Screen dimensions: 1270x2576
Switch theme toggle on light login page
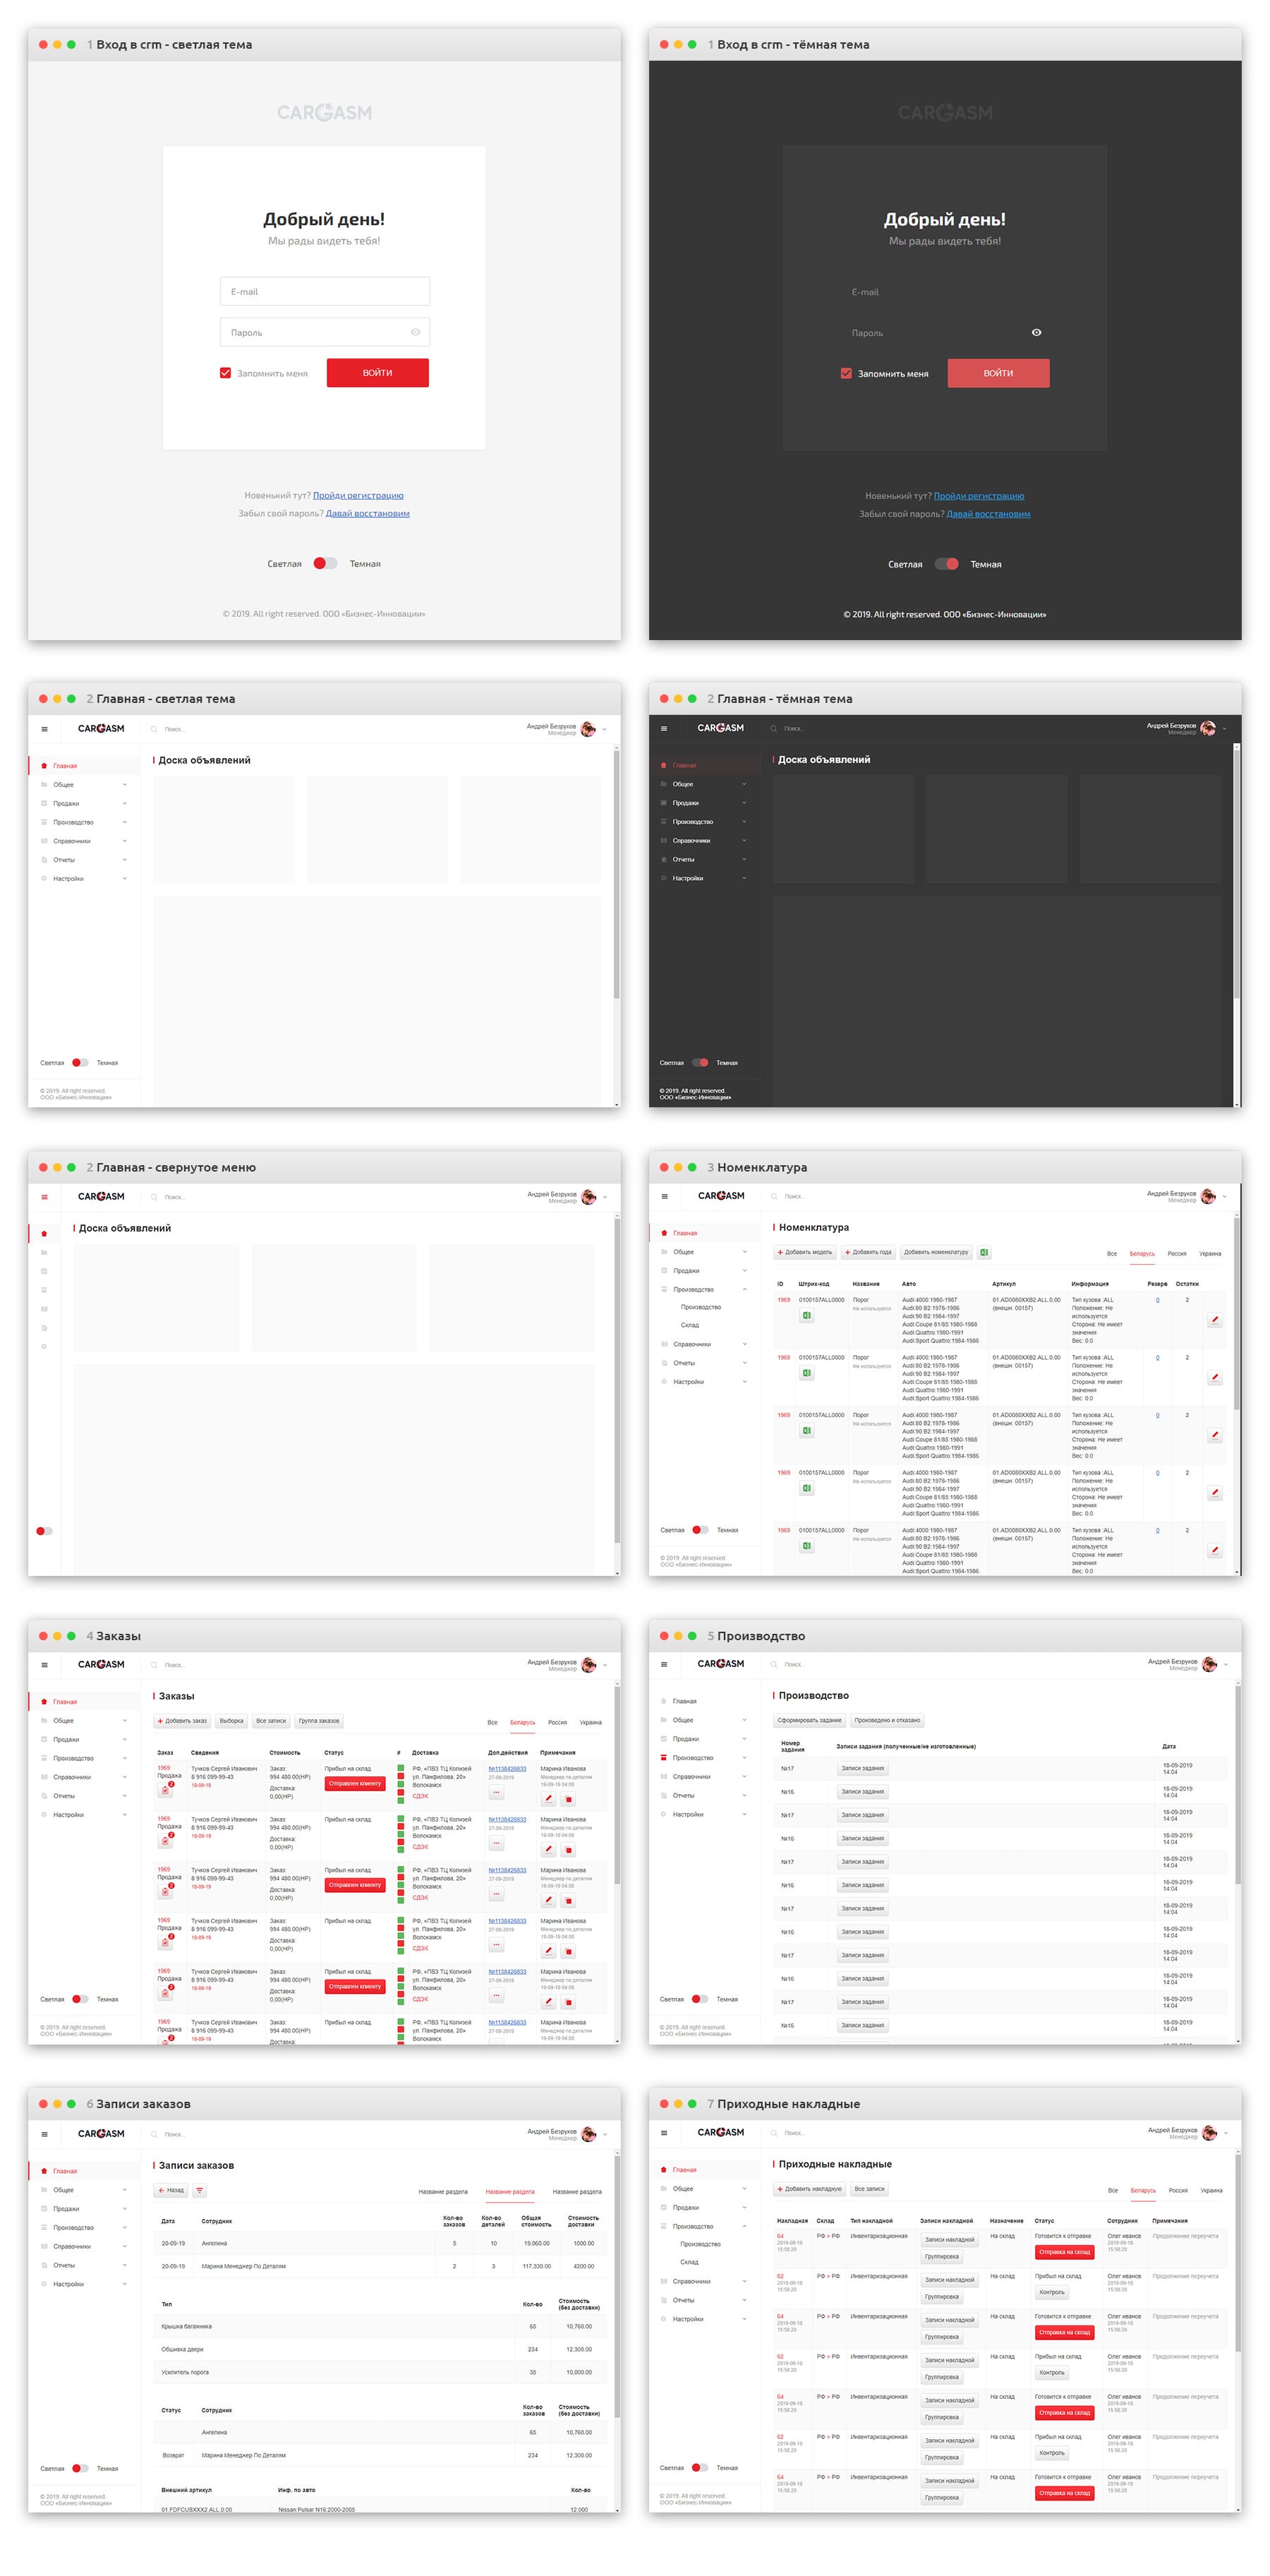325,563
